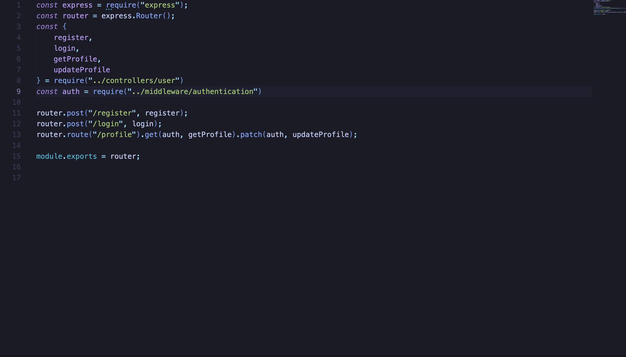
Task: Click line number 13 in the gutter
Action: point(17,134)
